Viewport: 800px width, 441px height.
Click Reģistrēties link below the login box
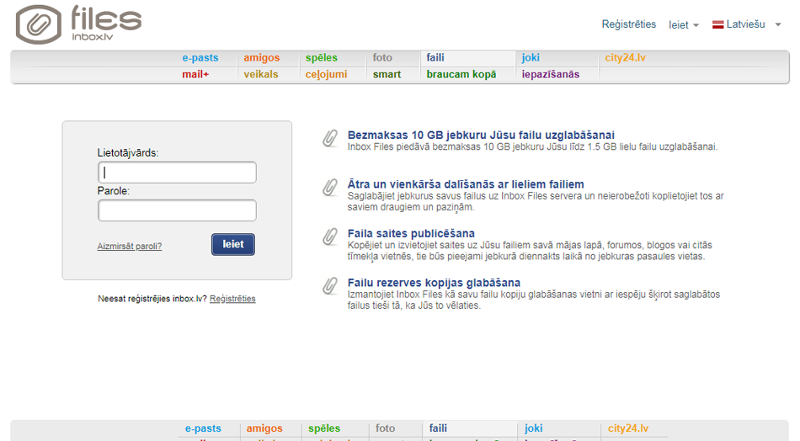[232, 299]
